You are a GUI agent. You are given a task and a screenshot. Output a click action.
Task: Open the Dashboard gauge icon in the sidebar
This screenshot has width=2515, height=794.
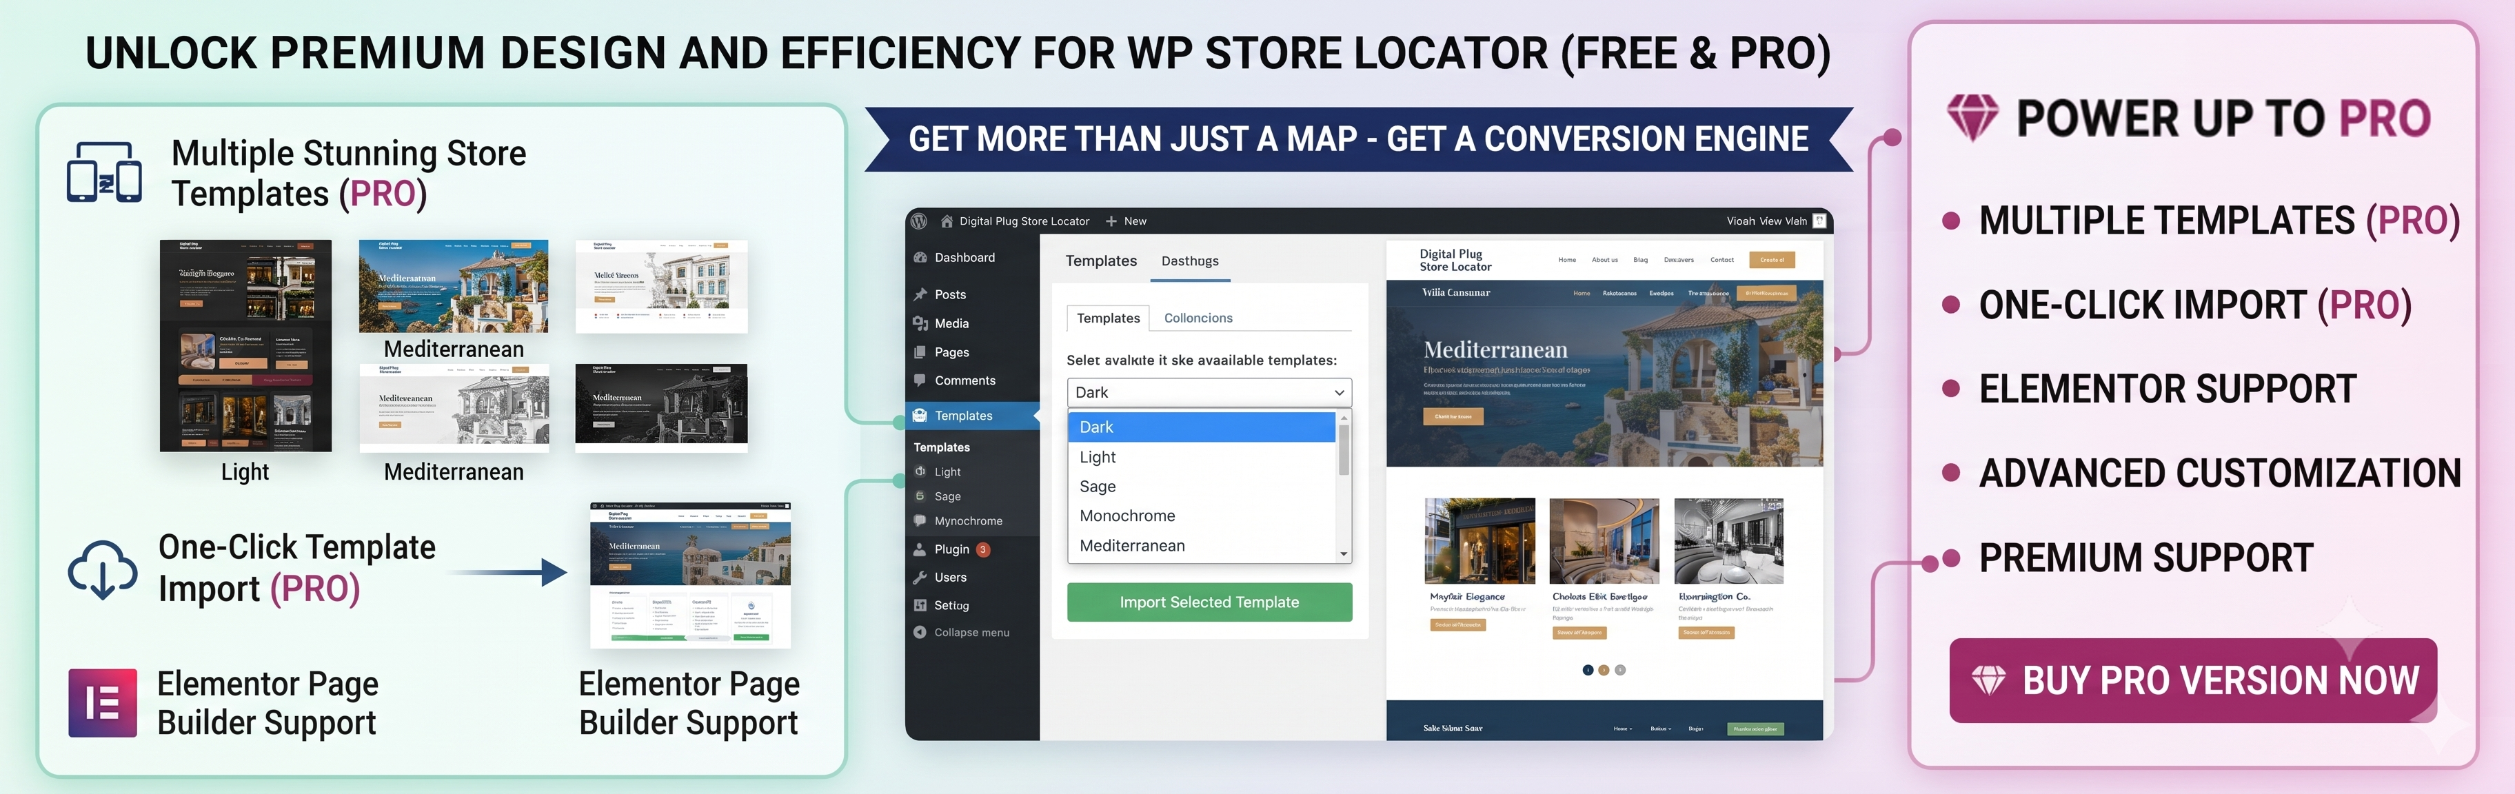coord(920,257)
